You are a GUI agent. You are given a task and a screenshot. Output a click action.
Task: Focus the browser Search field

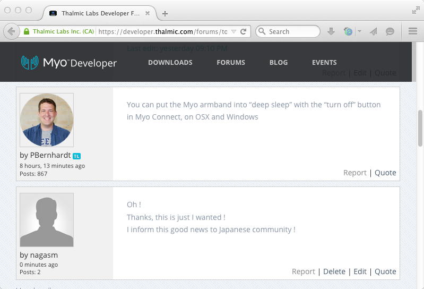[x=288, y=32]
